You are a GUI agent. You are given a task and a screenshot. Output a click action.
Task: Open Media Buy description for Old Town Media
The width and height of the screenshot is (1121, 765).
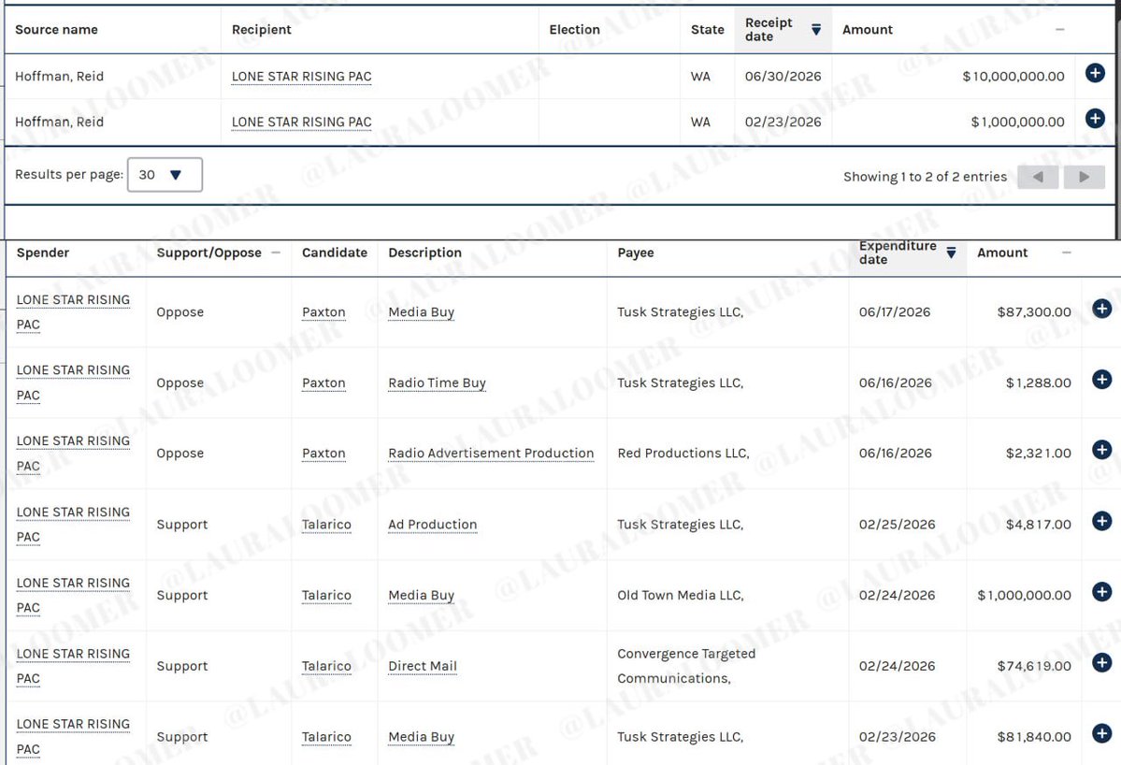[421, 595]
